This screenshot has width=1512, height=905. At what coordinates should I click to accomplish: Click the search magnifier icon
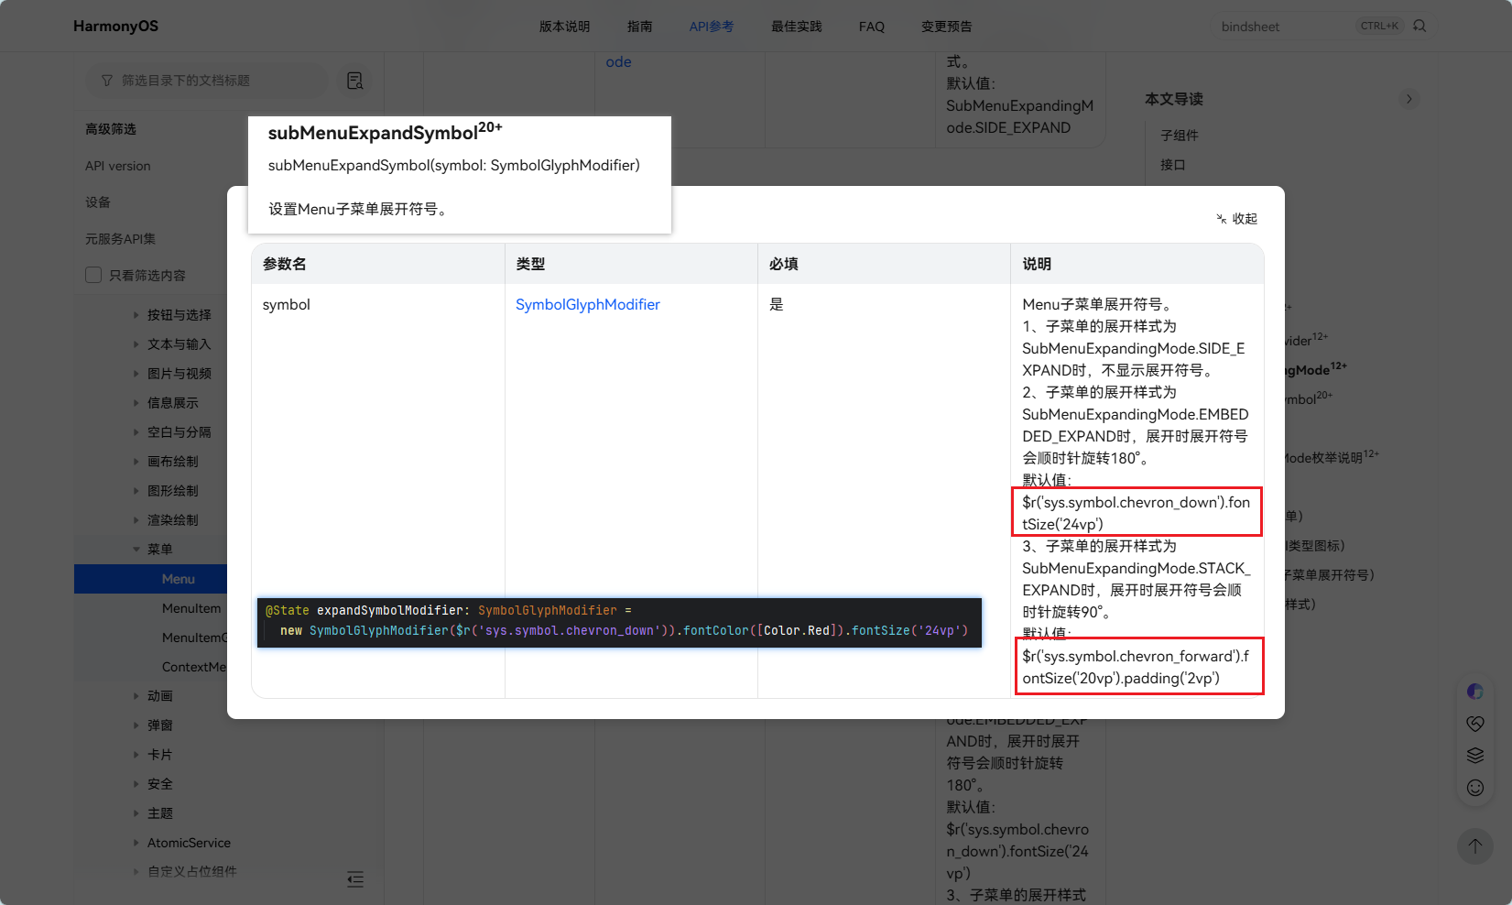point(1420,26)
